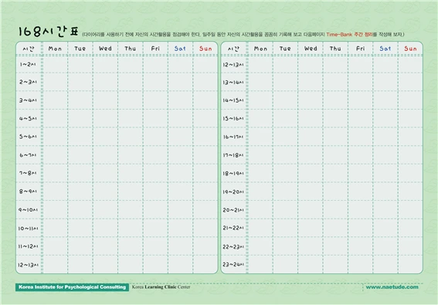This screenshot has width=438, height=305.
Task: Click the 18~19시 row label
Action: click(x=233, y=174)
